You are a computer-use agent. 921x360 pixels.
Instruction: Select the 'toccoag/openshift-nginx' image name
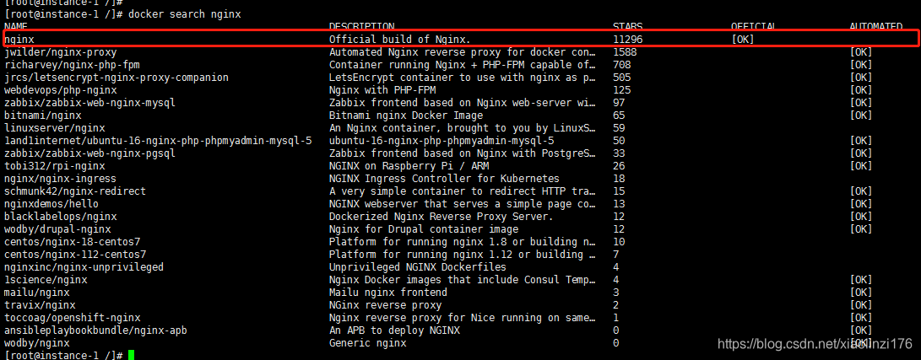click(x=73, y=318)
